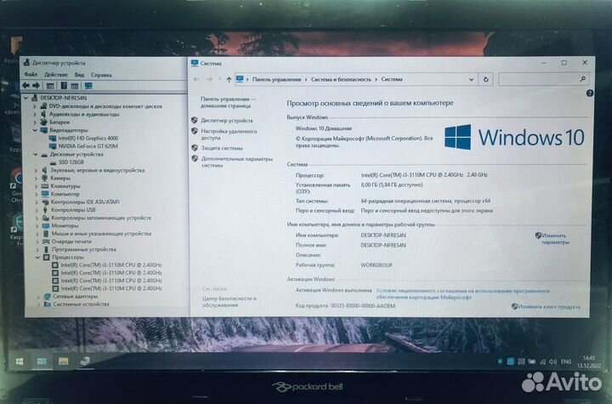Click the volume icon in system tray
This screenshot has width=612, height=404.
click(552, 361)
